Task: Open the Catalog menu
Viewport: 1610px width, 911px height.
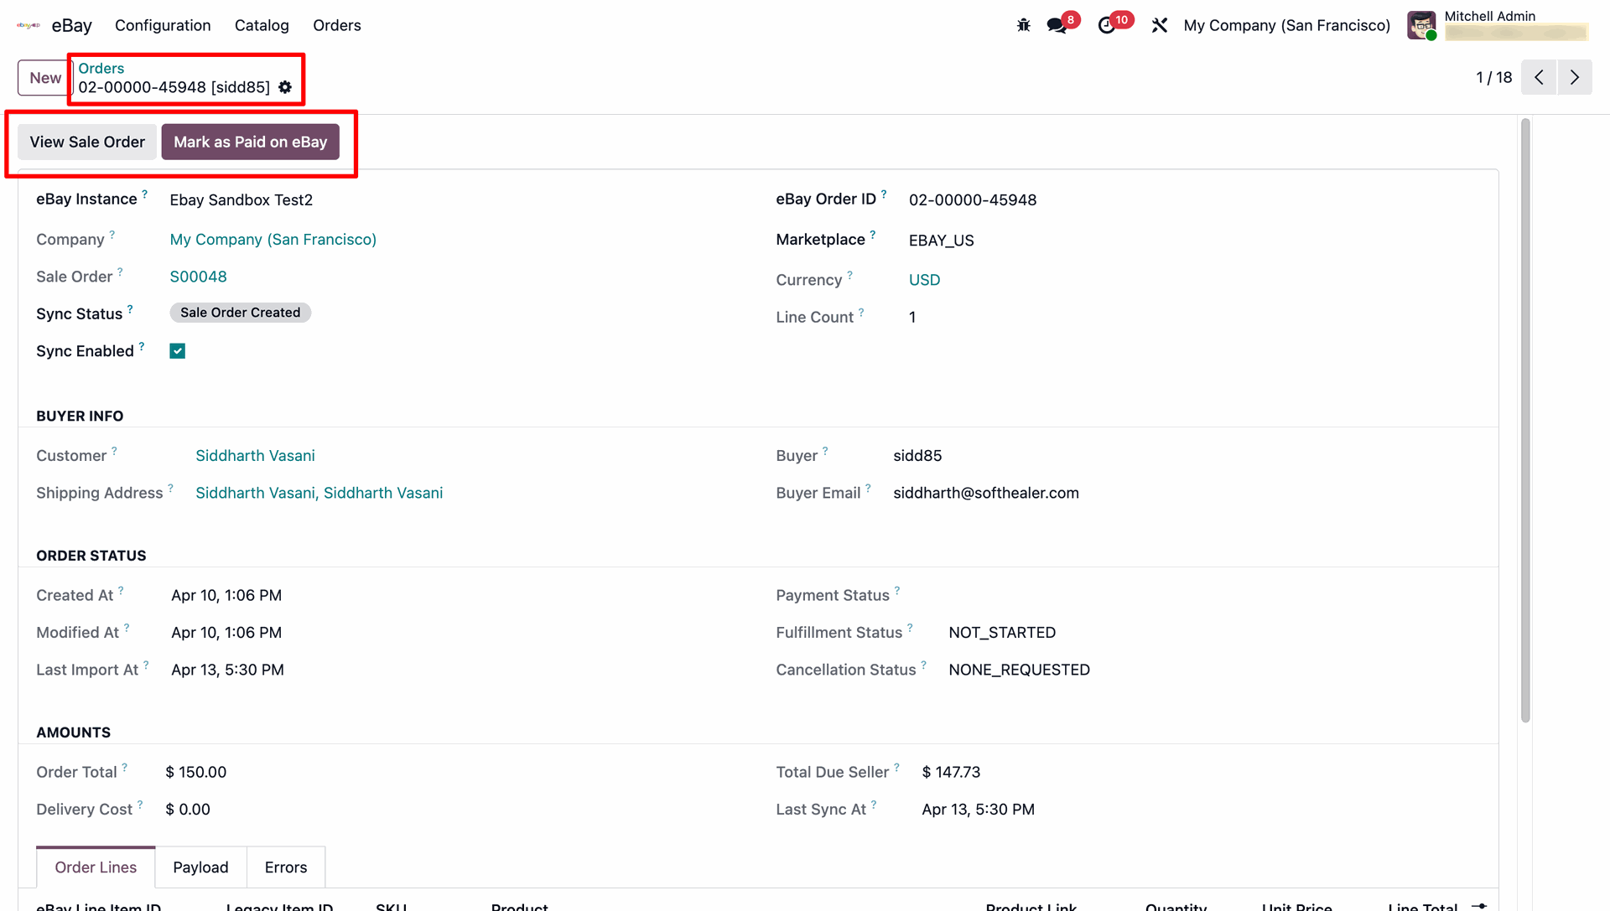Action: pyautogui.click(x=262, y=25)
